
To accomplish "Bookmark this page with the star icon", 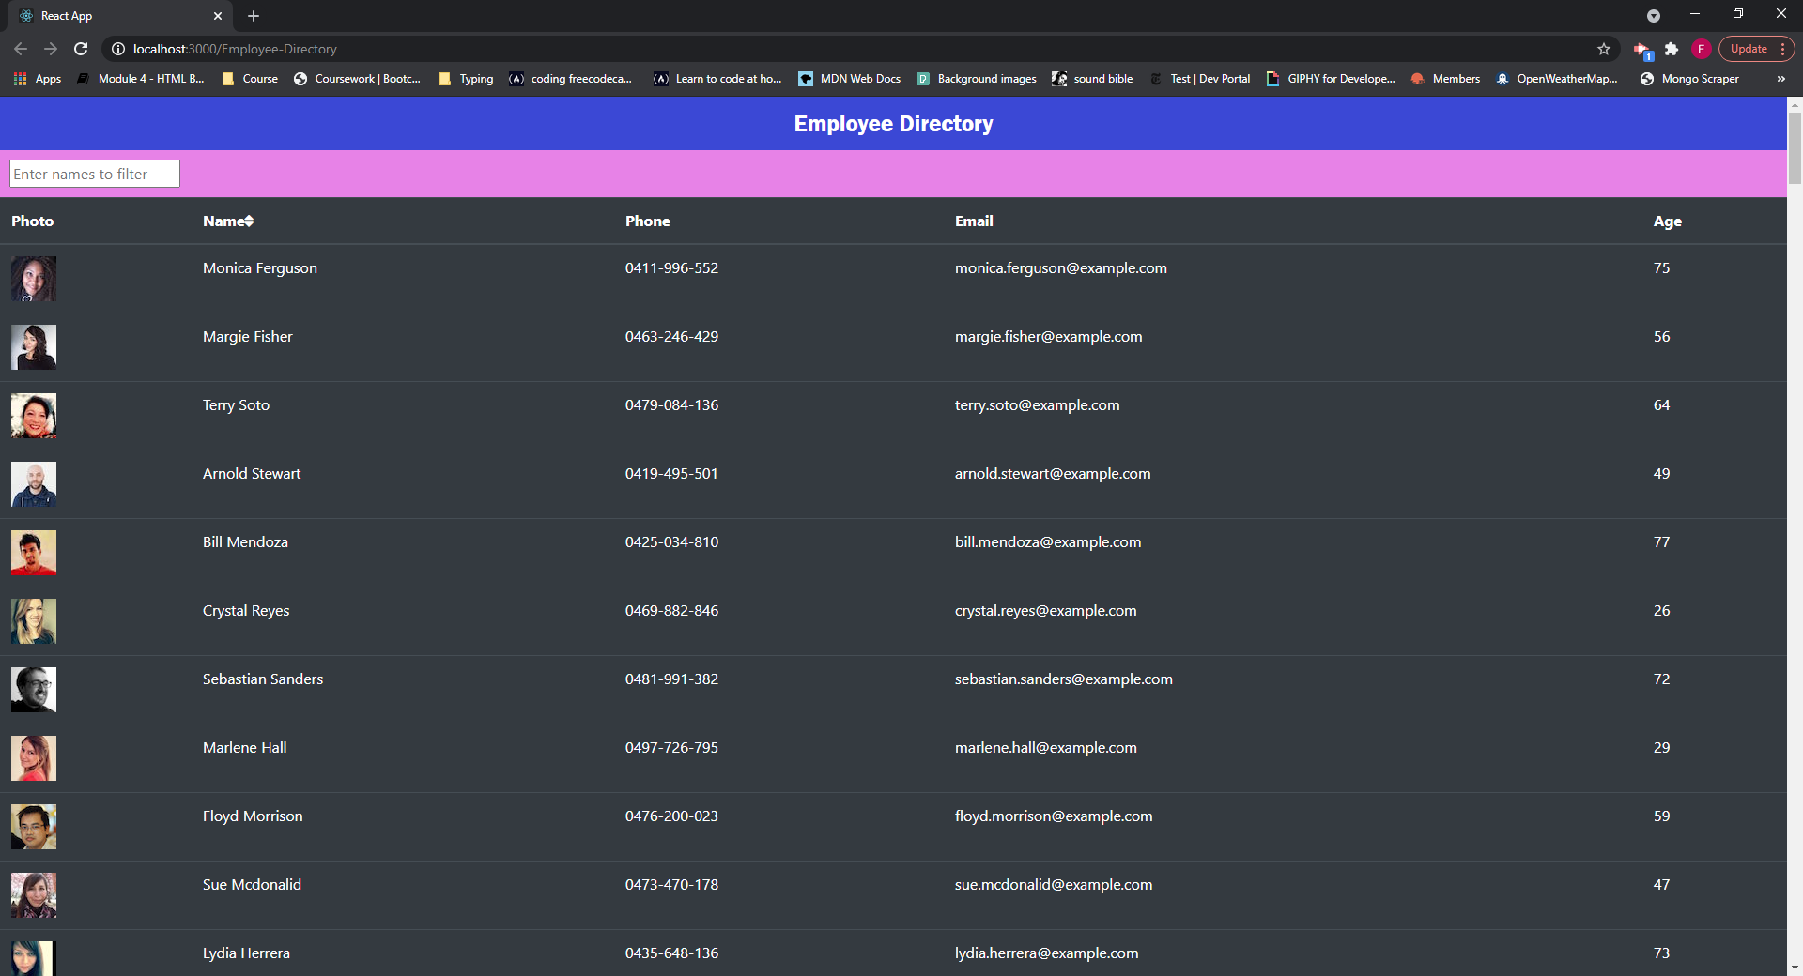I will [x=1605, y=49].
